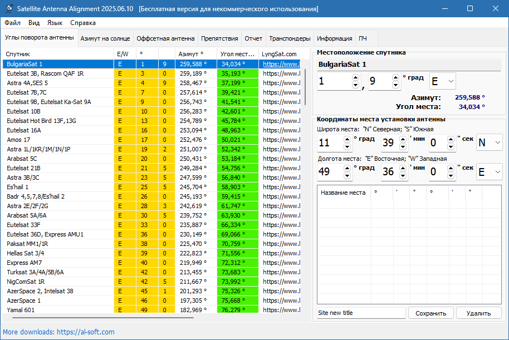Select the NigComSat 1R row
509x340 pixels.
point(152,282)
